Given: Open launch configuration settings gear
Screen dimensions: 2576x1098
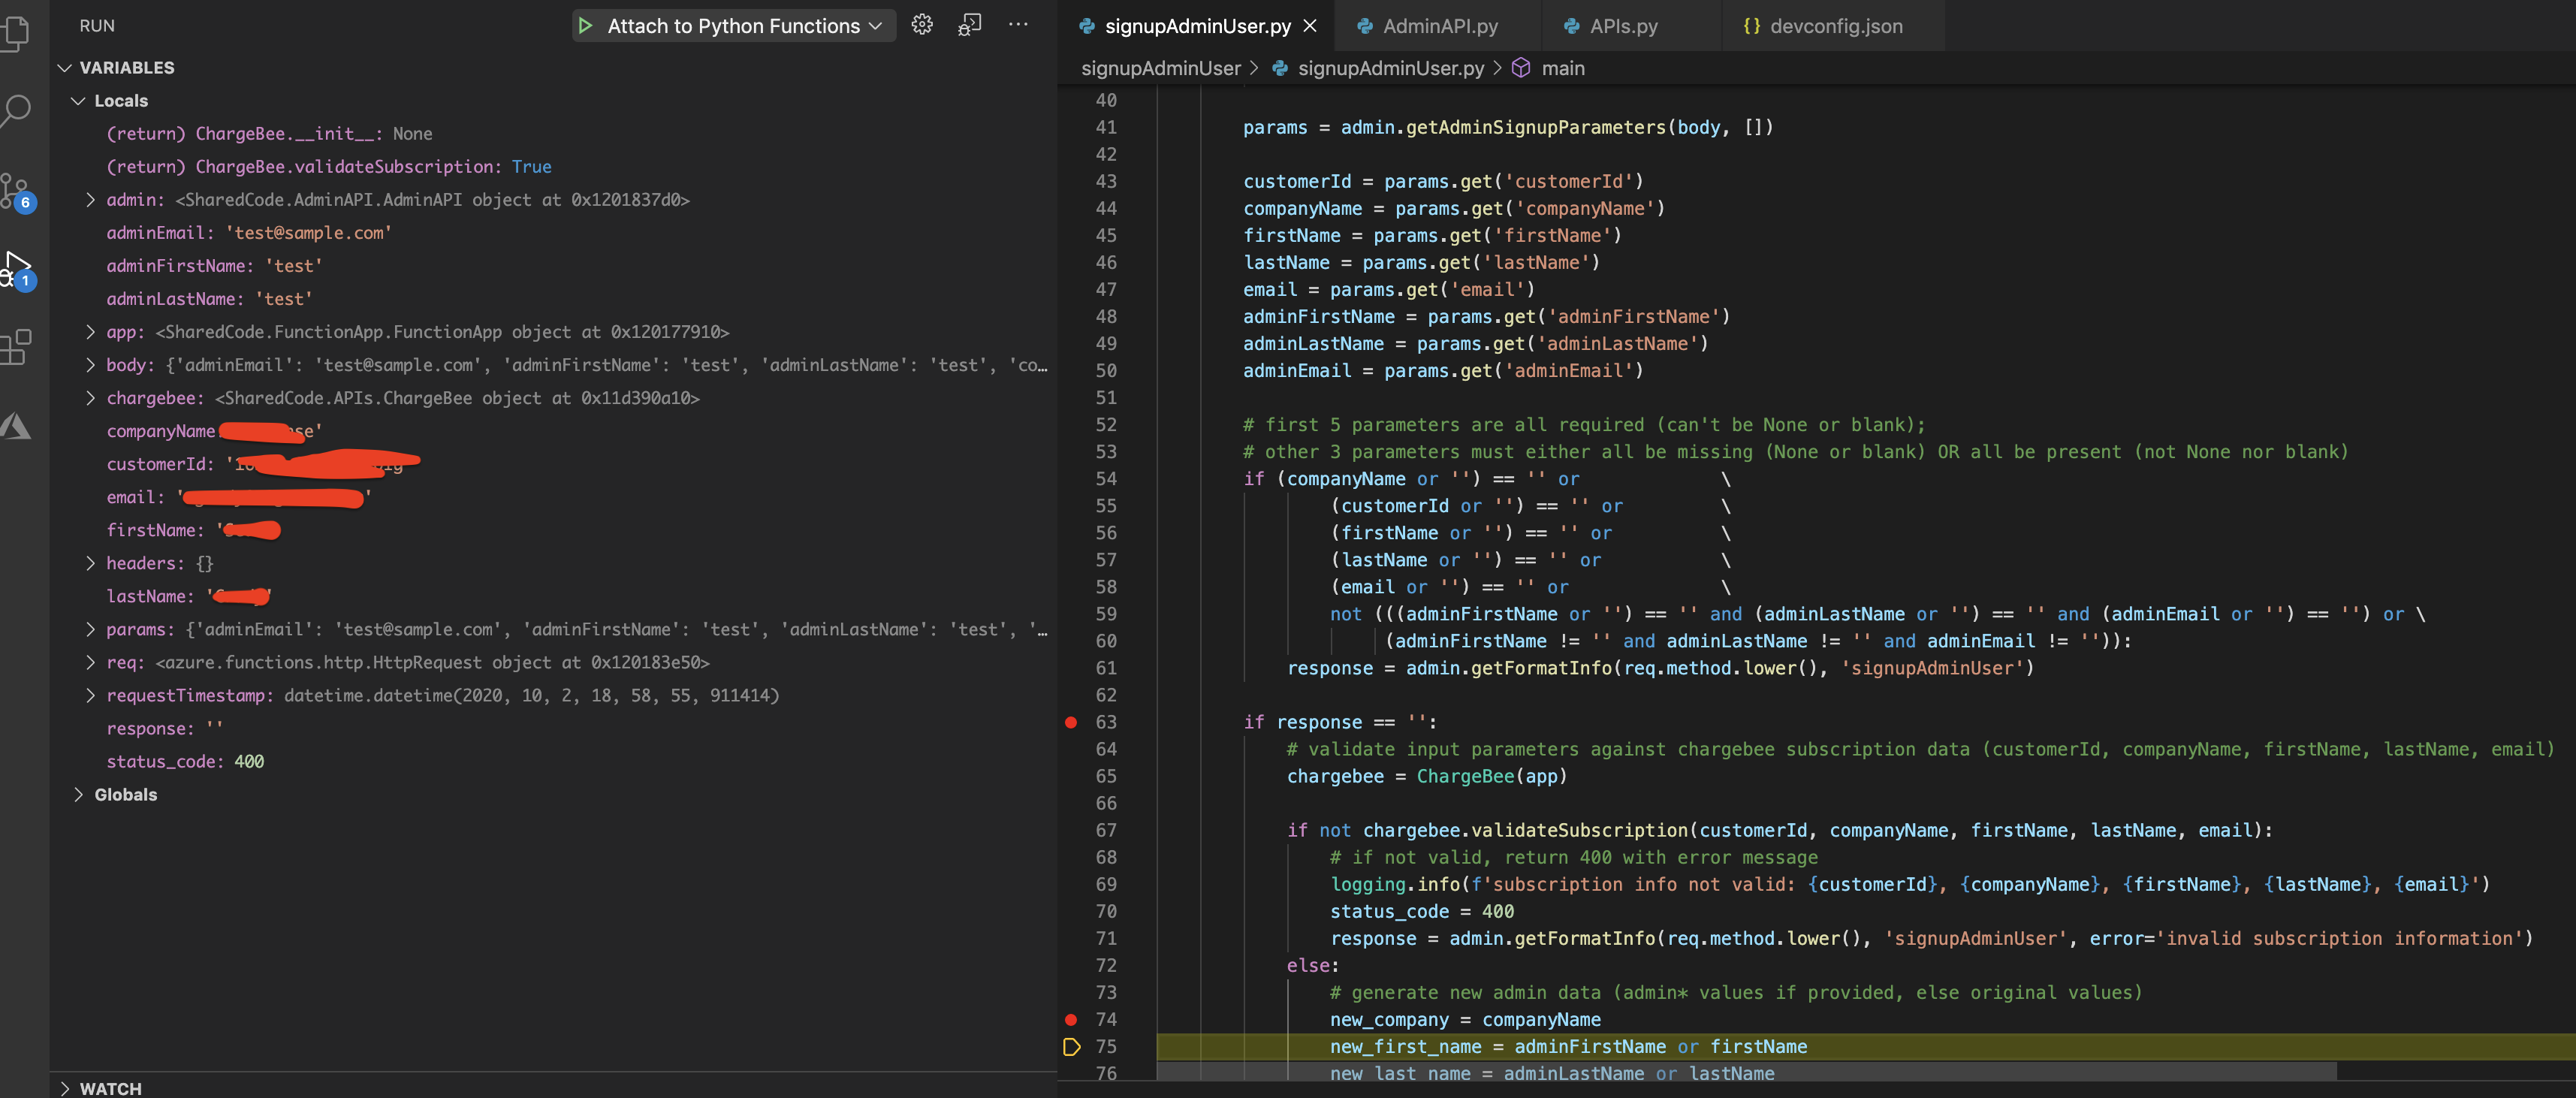Looking at the screenshot, I should click(922, 25).
